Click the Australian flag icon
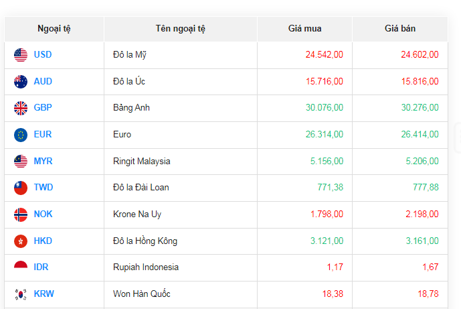 (x=21, y=82)
